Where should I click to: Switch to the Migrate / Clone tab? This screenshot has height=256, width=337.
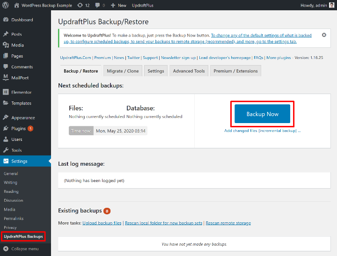[x=123, y=71]
